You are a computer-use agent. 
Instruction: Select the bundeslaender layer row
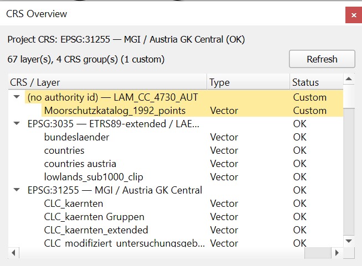coord(175,137)
